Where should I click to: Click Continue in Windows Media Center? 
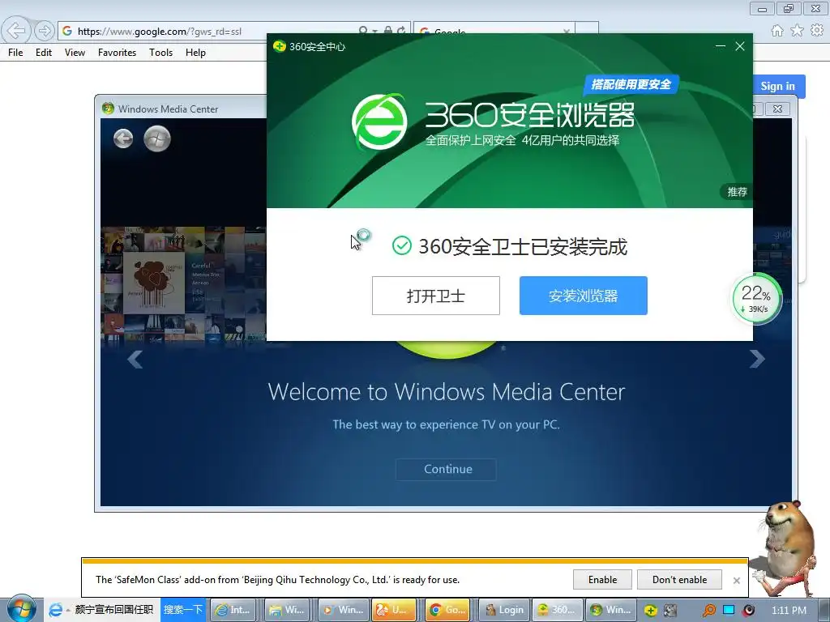(x=447, y=469)
